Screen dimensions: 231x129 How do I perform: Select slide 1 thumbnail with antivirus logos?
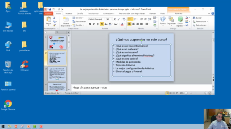(x=57, y=42)
